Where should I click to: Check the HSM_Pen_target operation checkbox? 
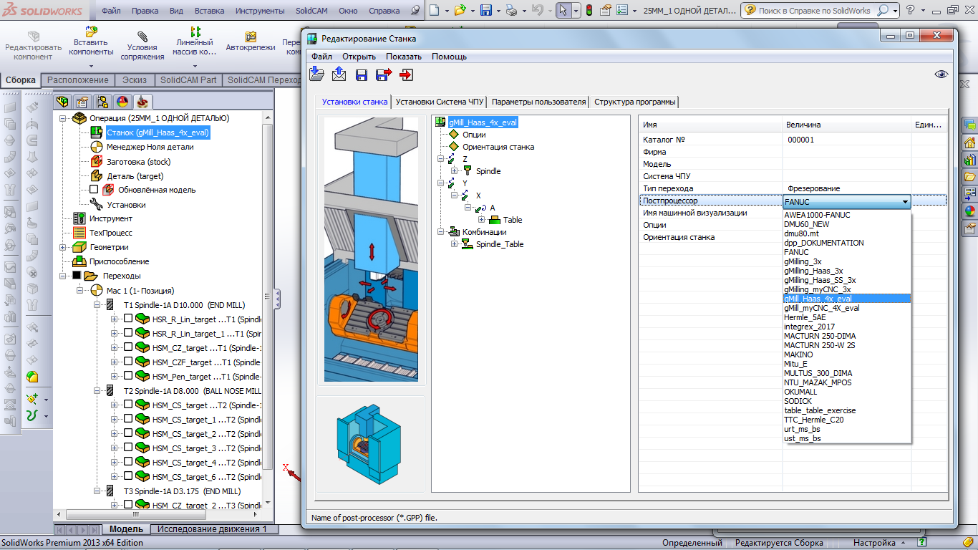point(128,377)
